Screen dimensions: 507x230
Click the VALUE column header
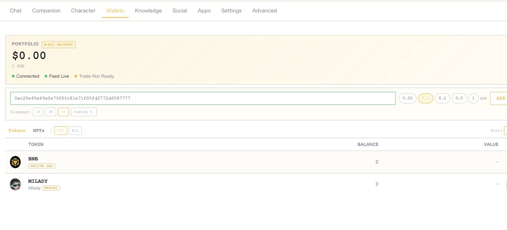pos(491,144)
